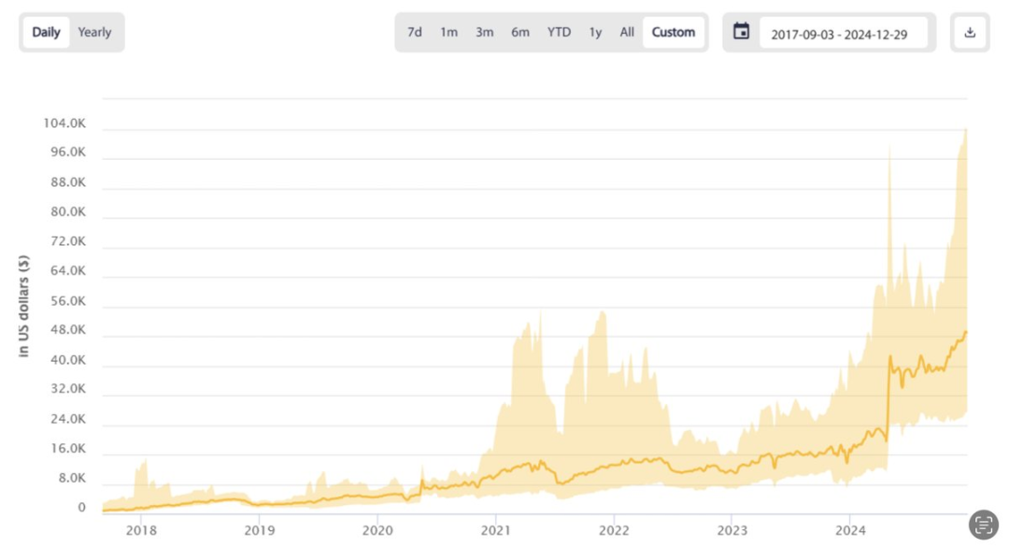Select the 1m time range
The height and width of the screenshot is (547, 1009).
coord(449,32)
